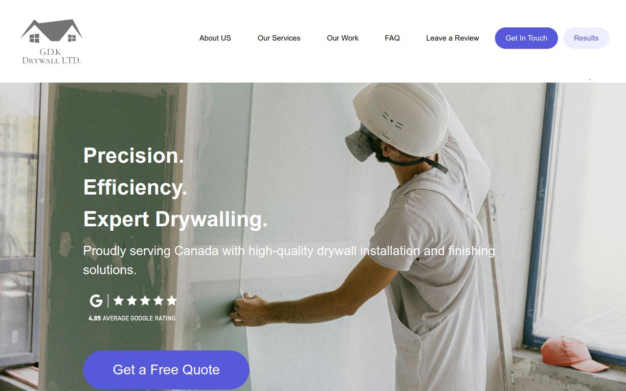Image resolution: width=626 pixels, height=391 pixels.
Task: Click the Precision headline text
Action: coord(134,155)
